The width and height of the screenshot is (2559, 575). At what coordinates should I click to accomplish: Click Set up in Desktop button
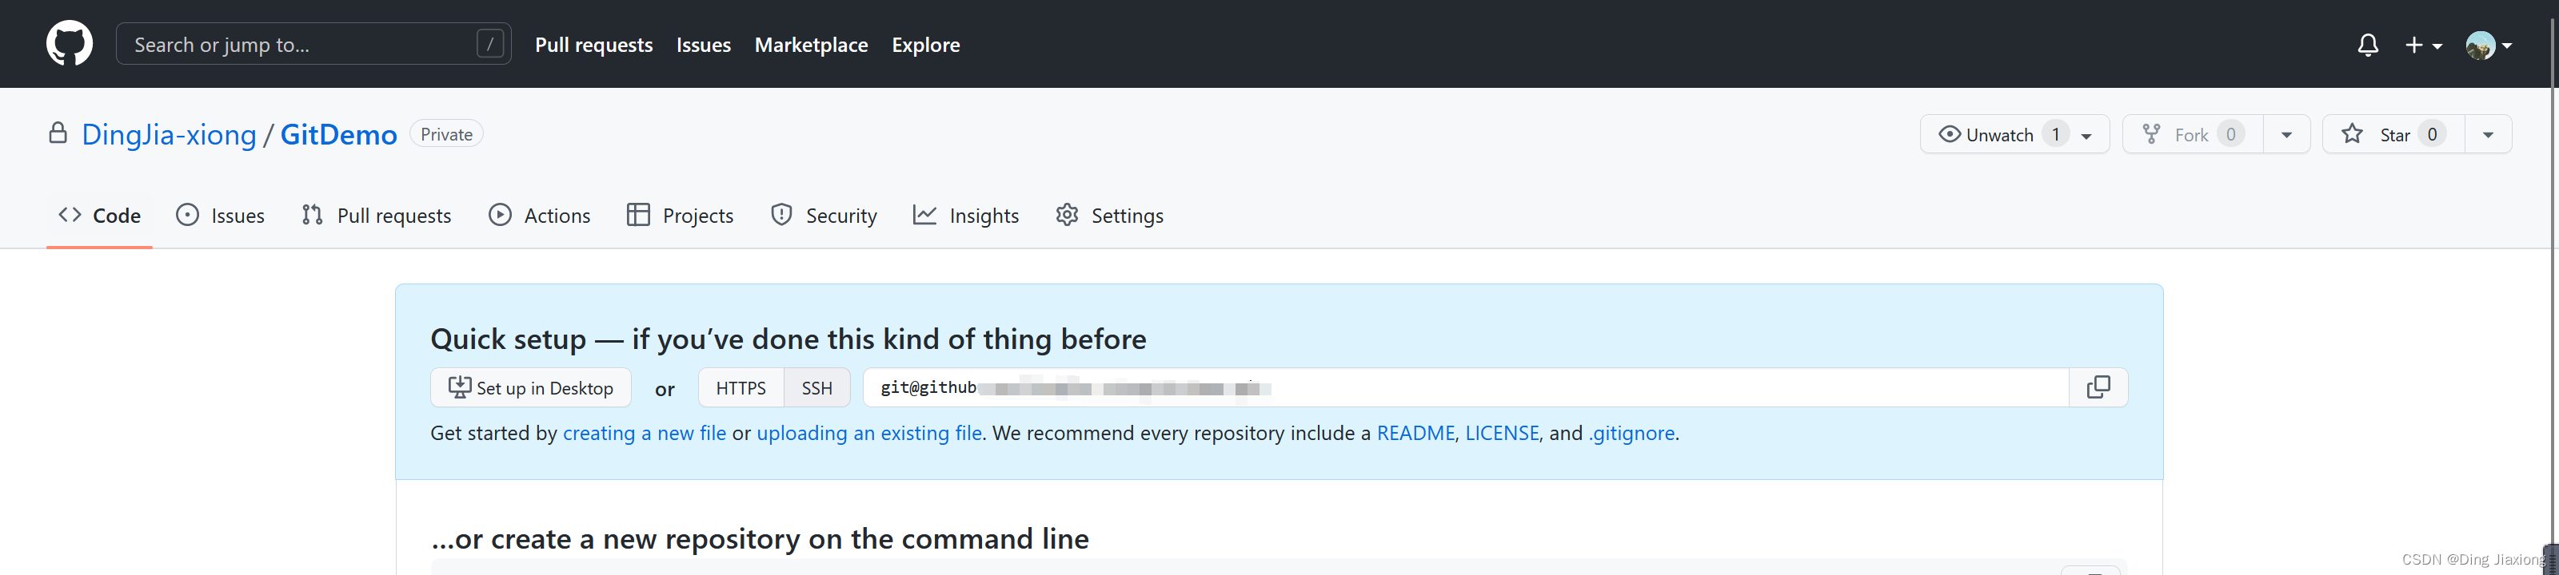530,387
